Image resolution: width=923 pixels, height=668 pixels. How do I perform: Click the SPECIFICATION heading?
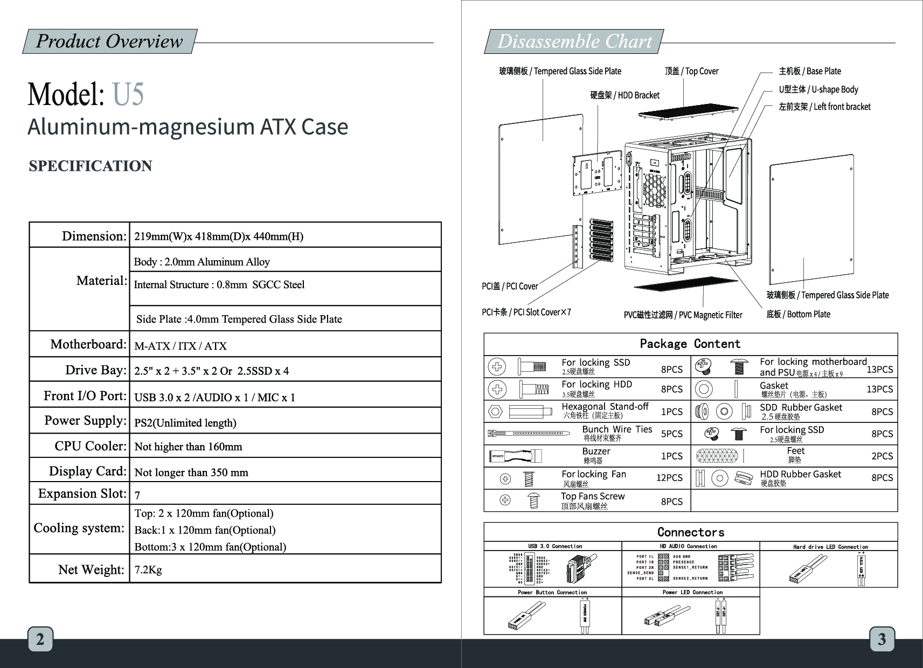(x=91, y=166)
